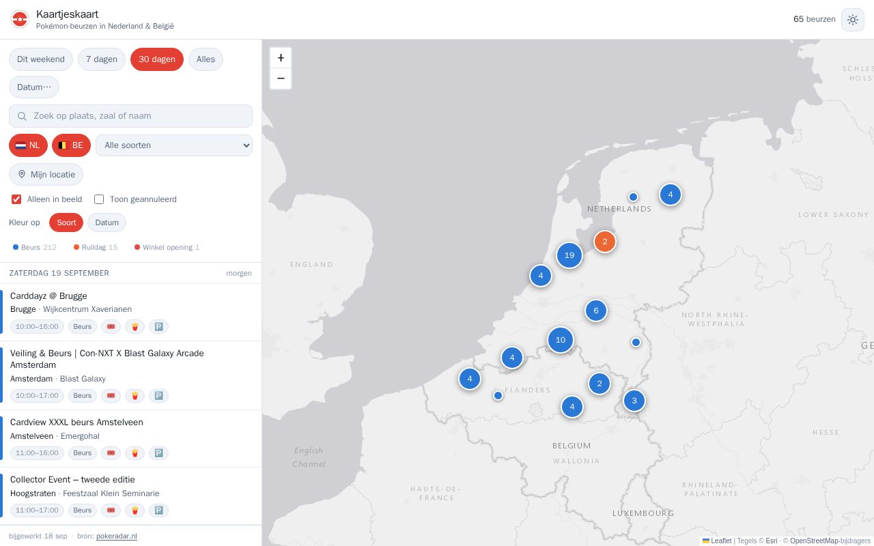
Task: Click the parking icon on the Collector Event card
Action: [x=158, y=511]
